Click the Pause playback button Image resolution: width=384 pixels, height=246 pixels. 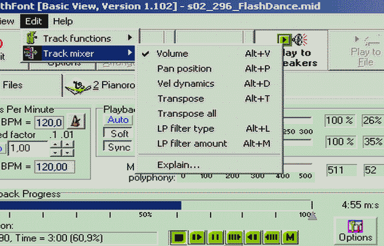point(216,237)
